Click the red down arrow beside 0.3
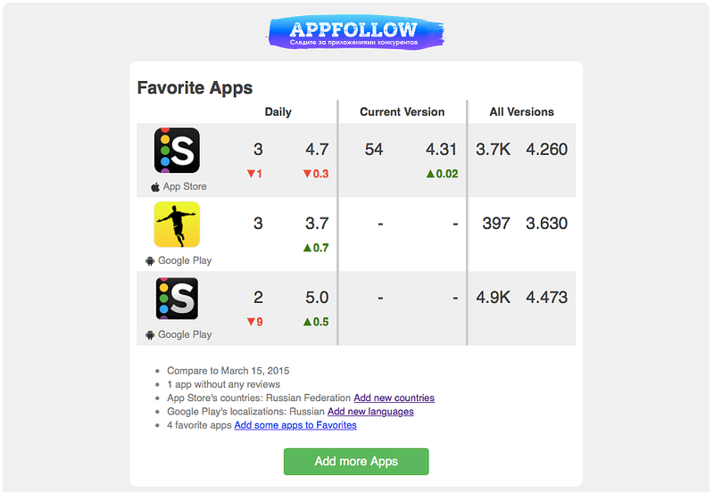 (307, 174)
